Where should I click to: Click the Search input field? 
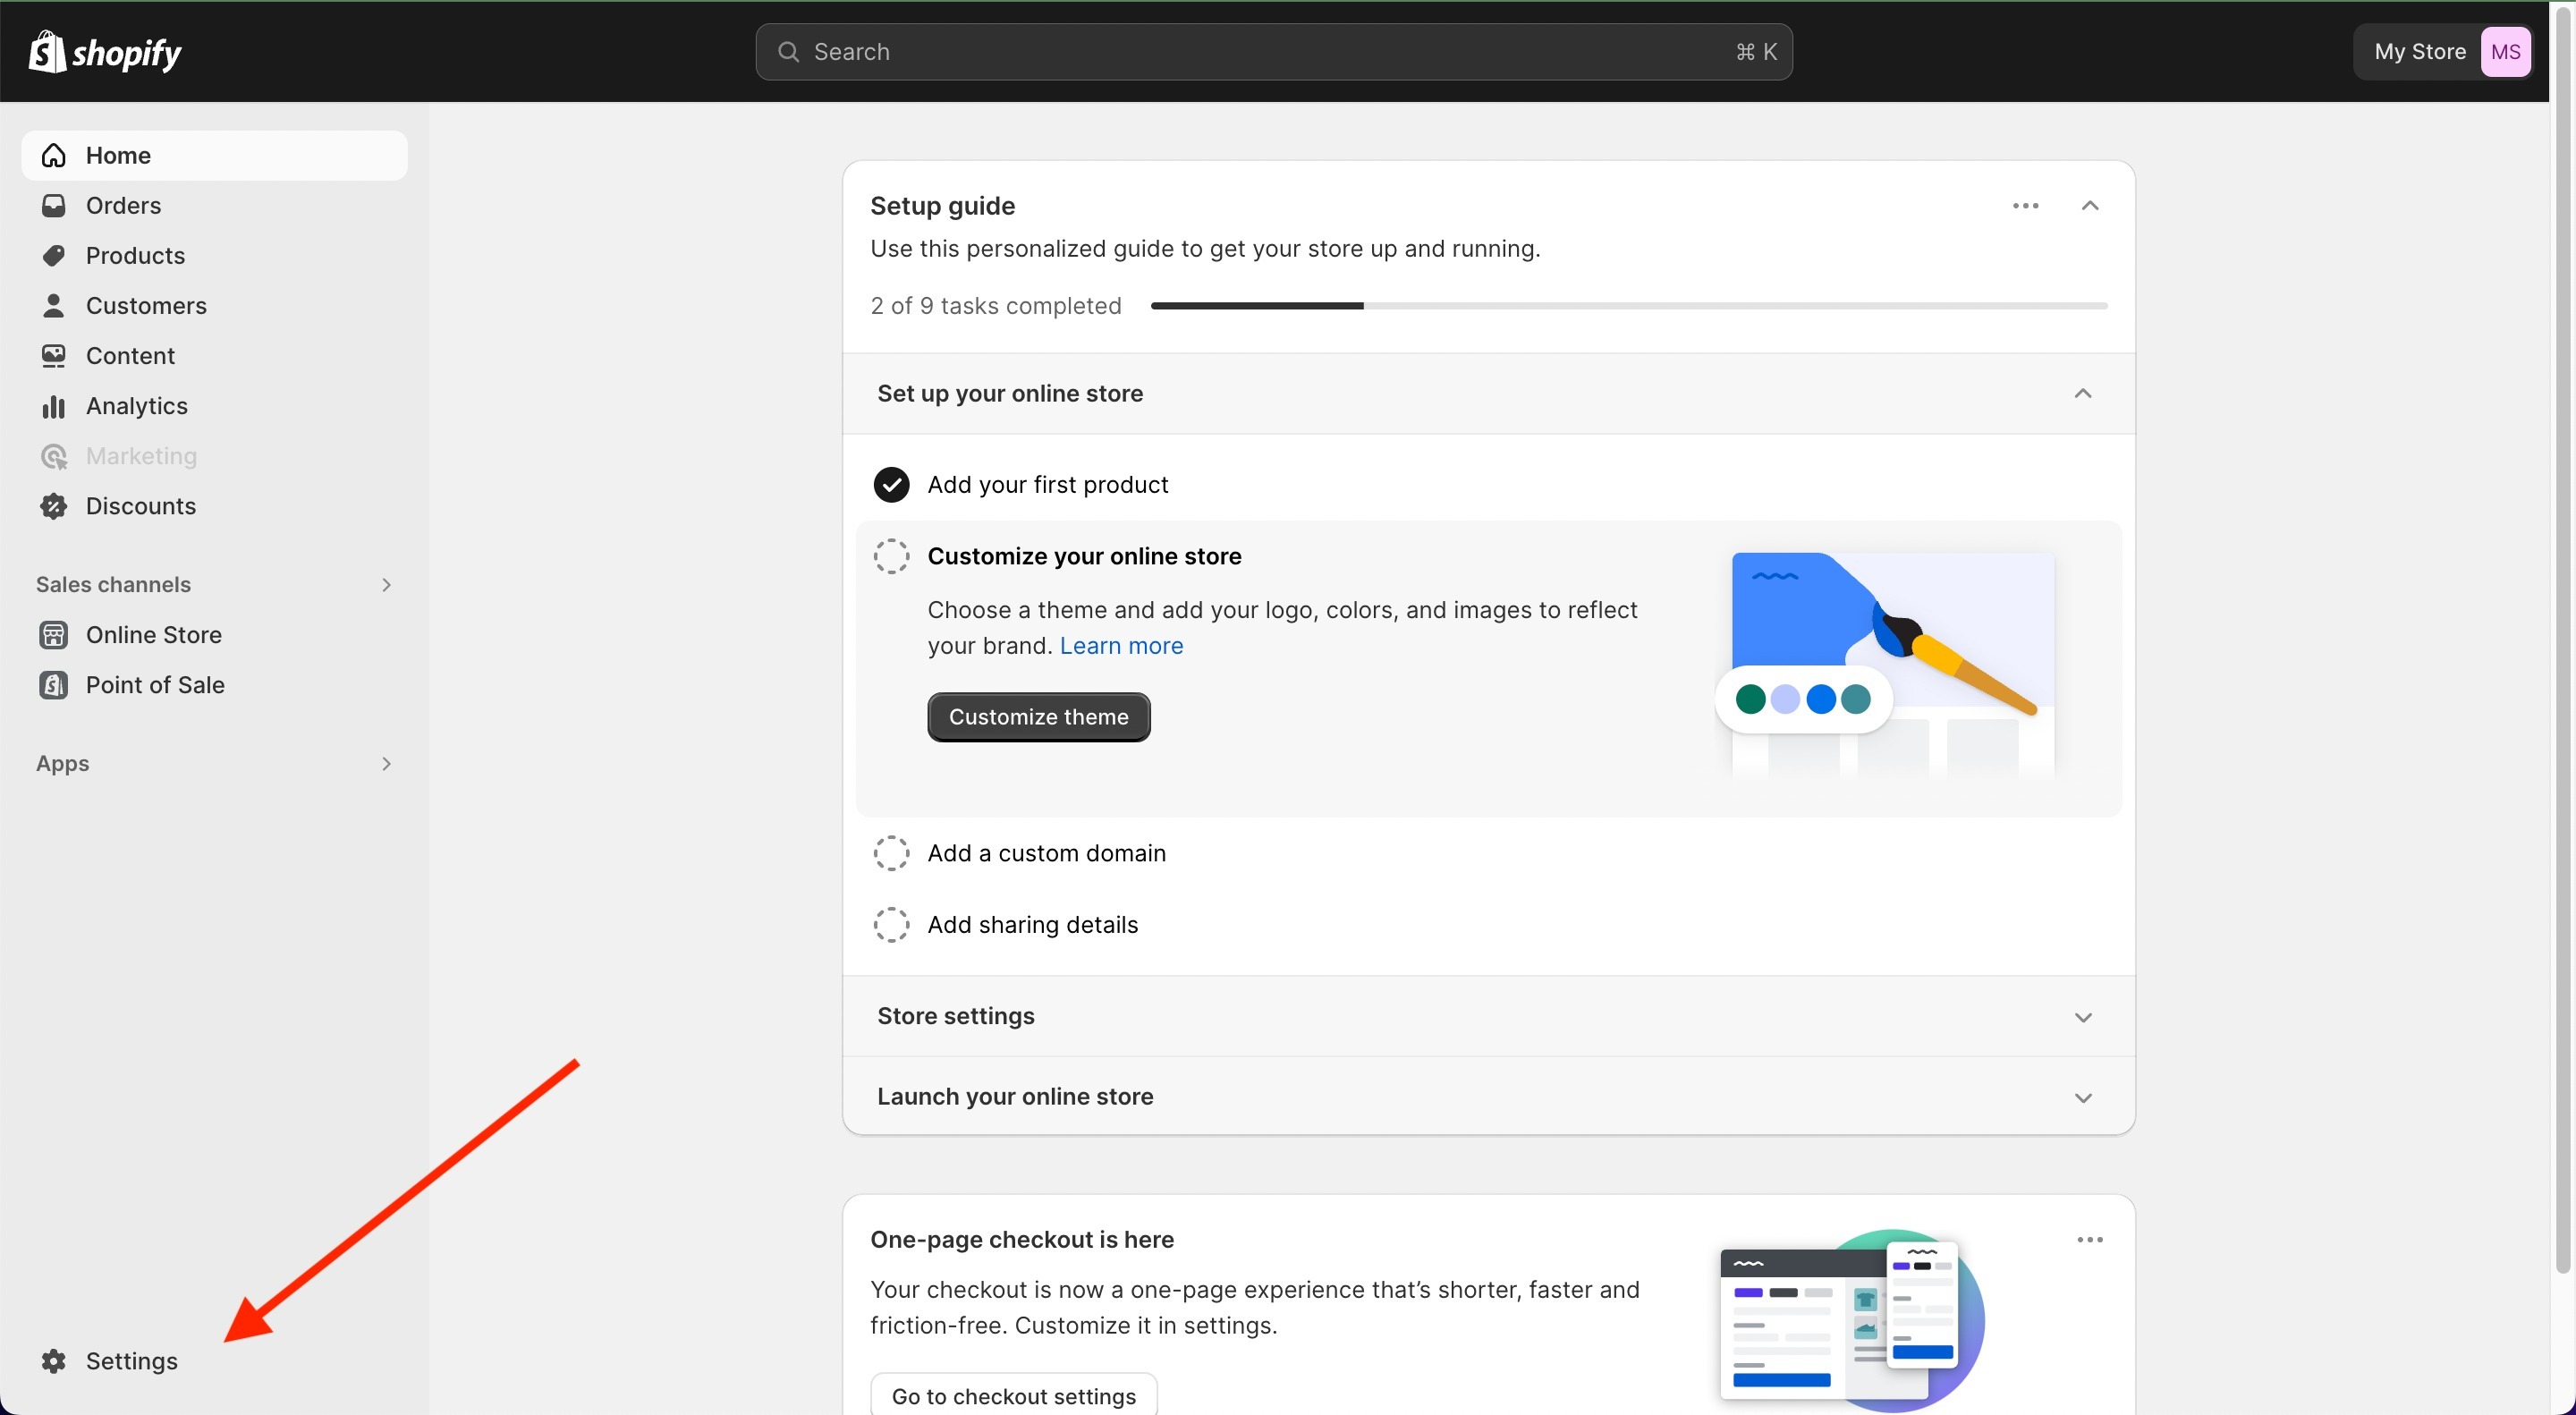click(x=1273, y=51)
